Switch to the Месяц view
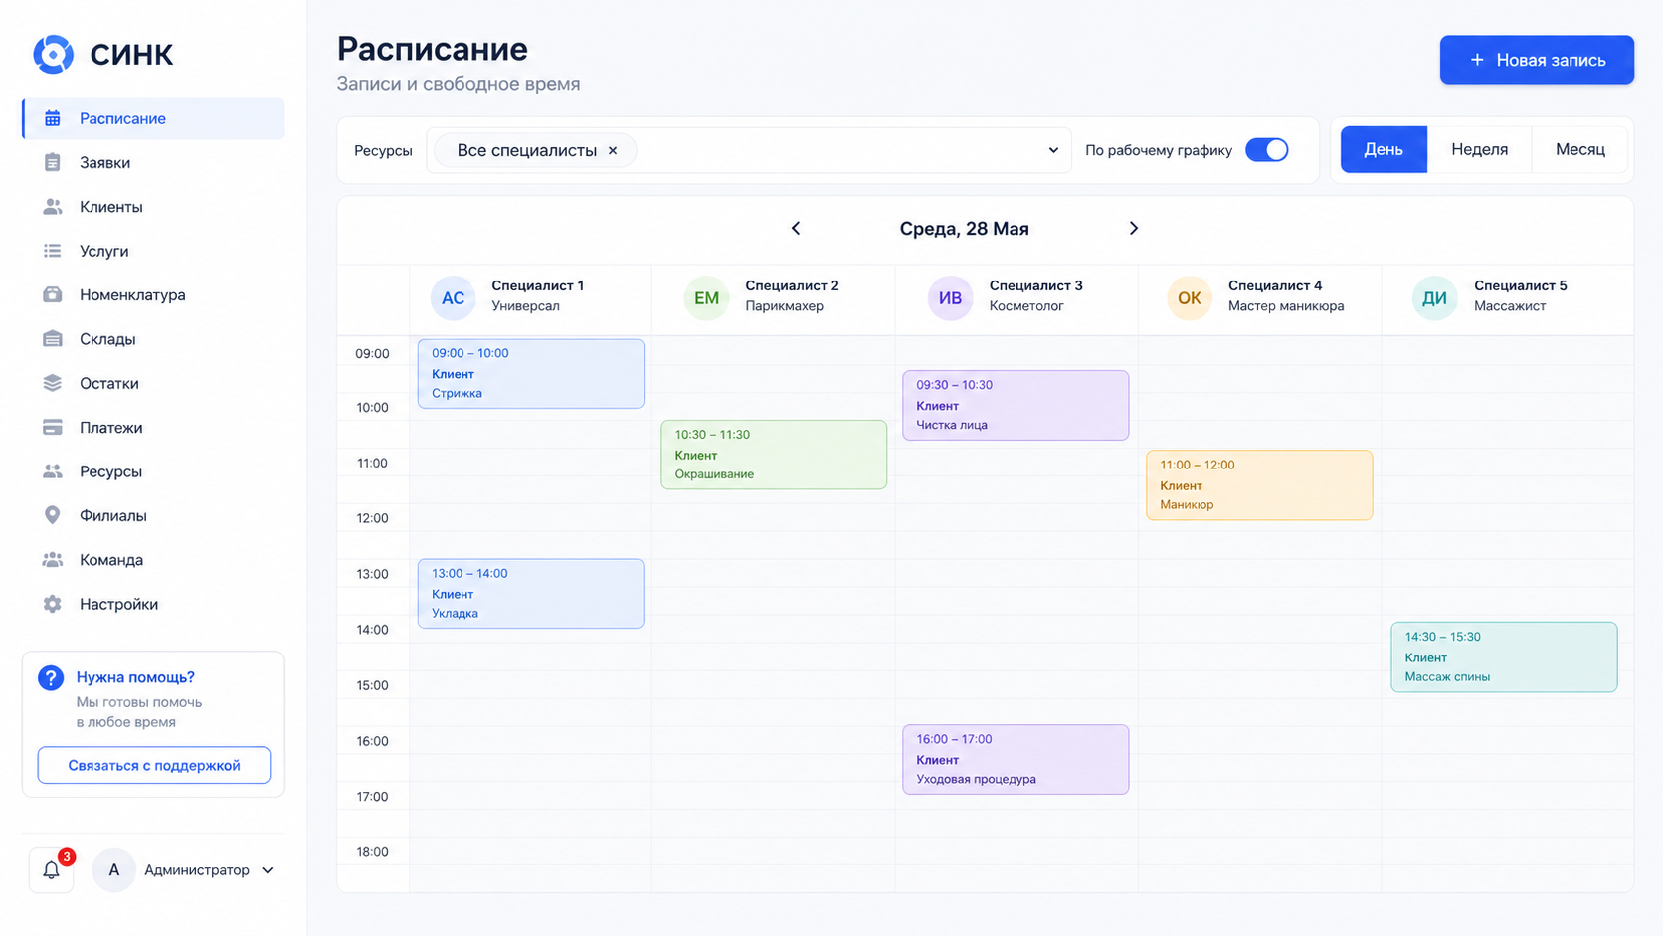The height and width of the screenshot is (936, 1663). coord(1579,149)
